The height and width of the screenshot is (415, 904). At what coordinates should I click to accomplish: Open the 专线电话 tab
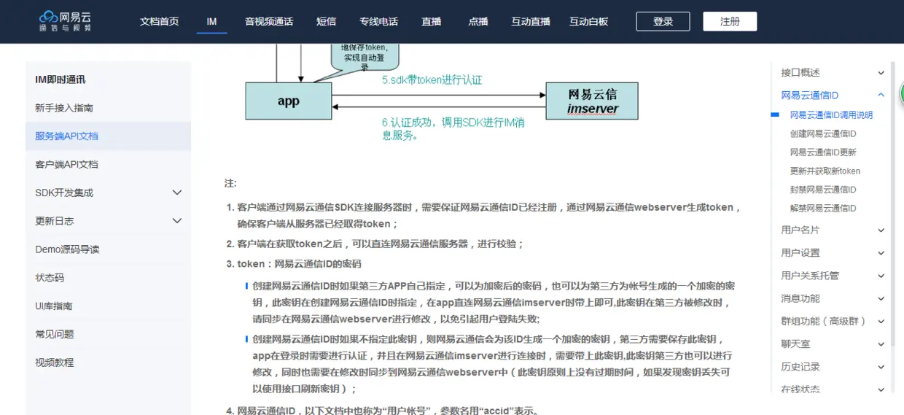[378, 22]
